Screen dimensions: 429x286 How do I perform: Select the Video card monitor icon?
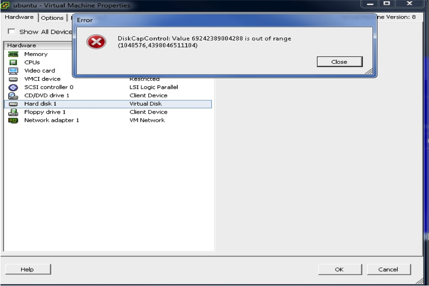[x=13, y=71]
